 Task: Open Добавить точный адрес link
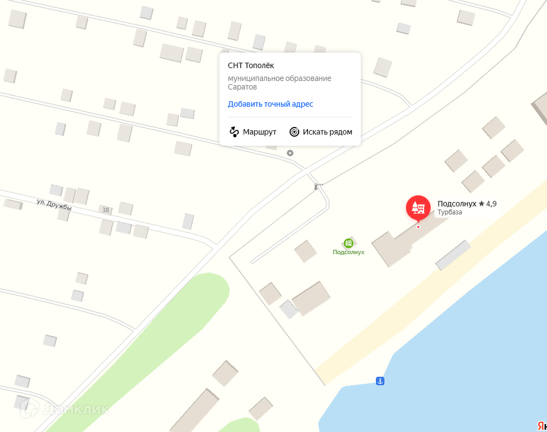[x=270, y=104]
